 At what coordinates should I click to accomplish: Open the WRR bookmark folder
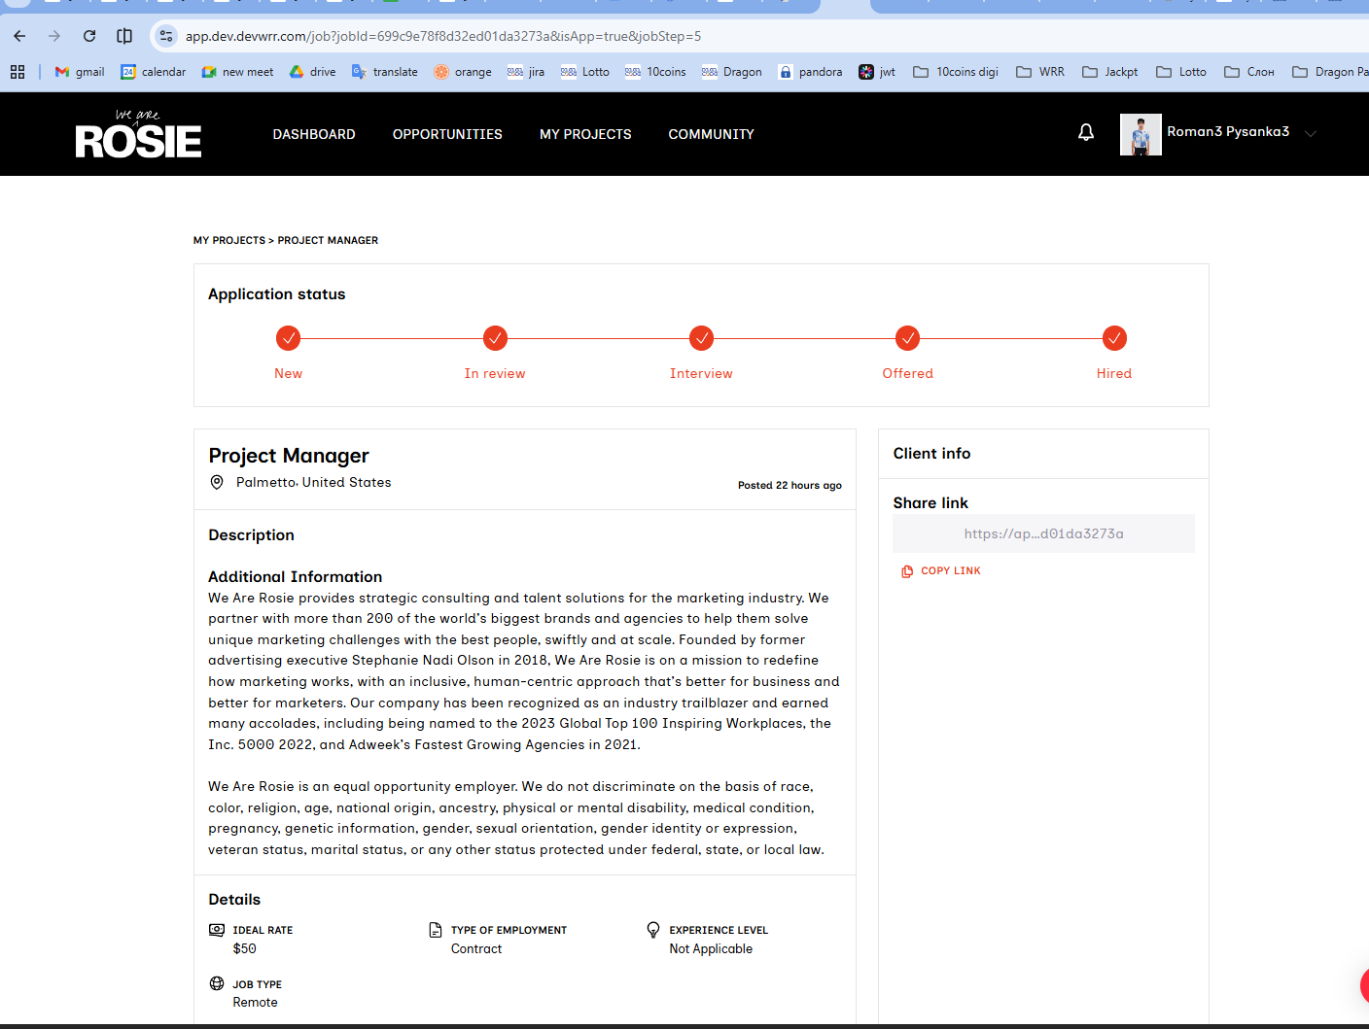1040,72
